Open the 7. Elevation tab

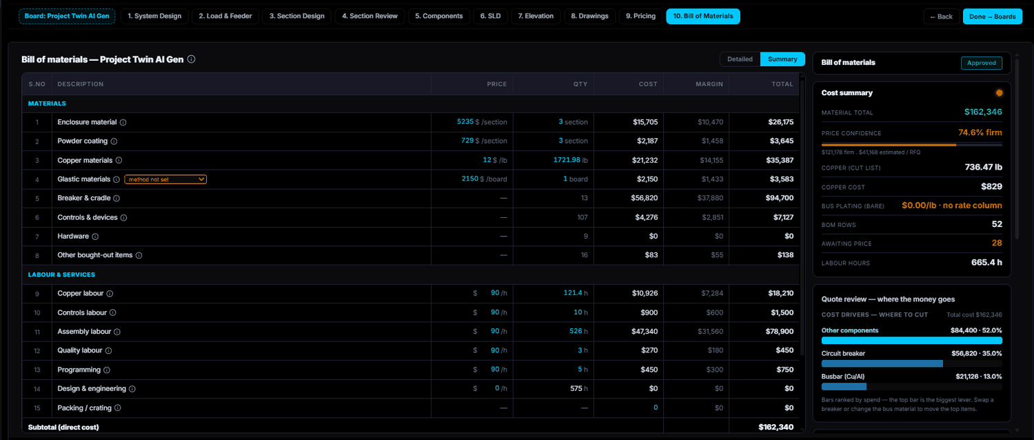click(x=536, y=16)
